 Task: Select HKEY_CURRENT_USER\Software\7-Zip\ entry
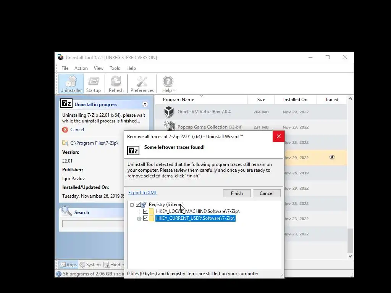pos(195,218)
